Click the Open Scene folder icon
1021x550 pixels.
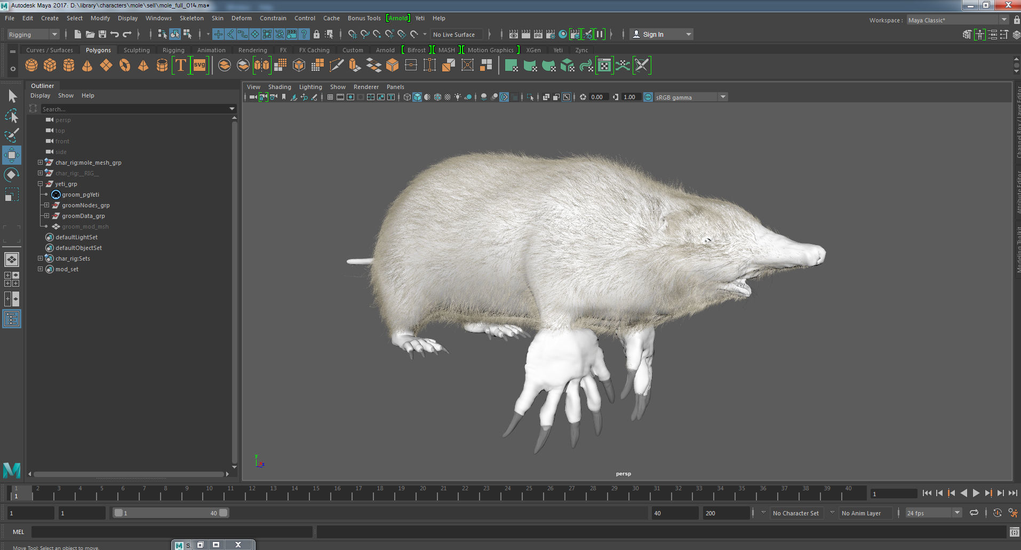click(x=90, y=34)
